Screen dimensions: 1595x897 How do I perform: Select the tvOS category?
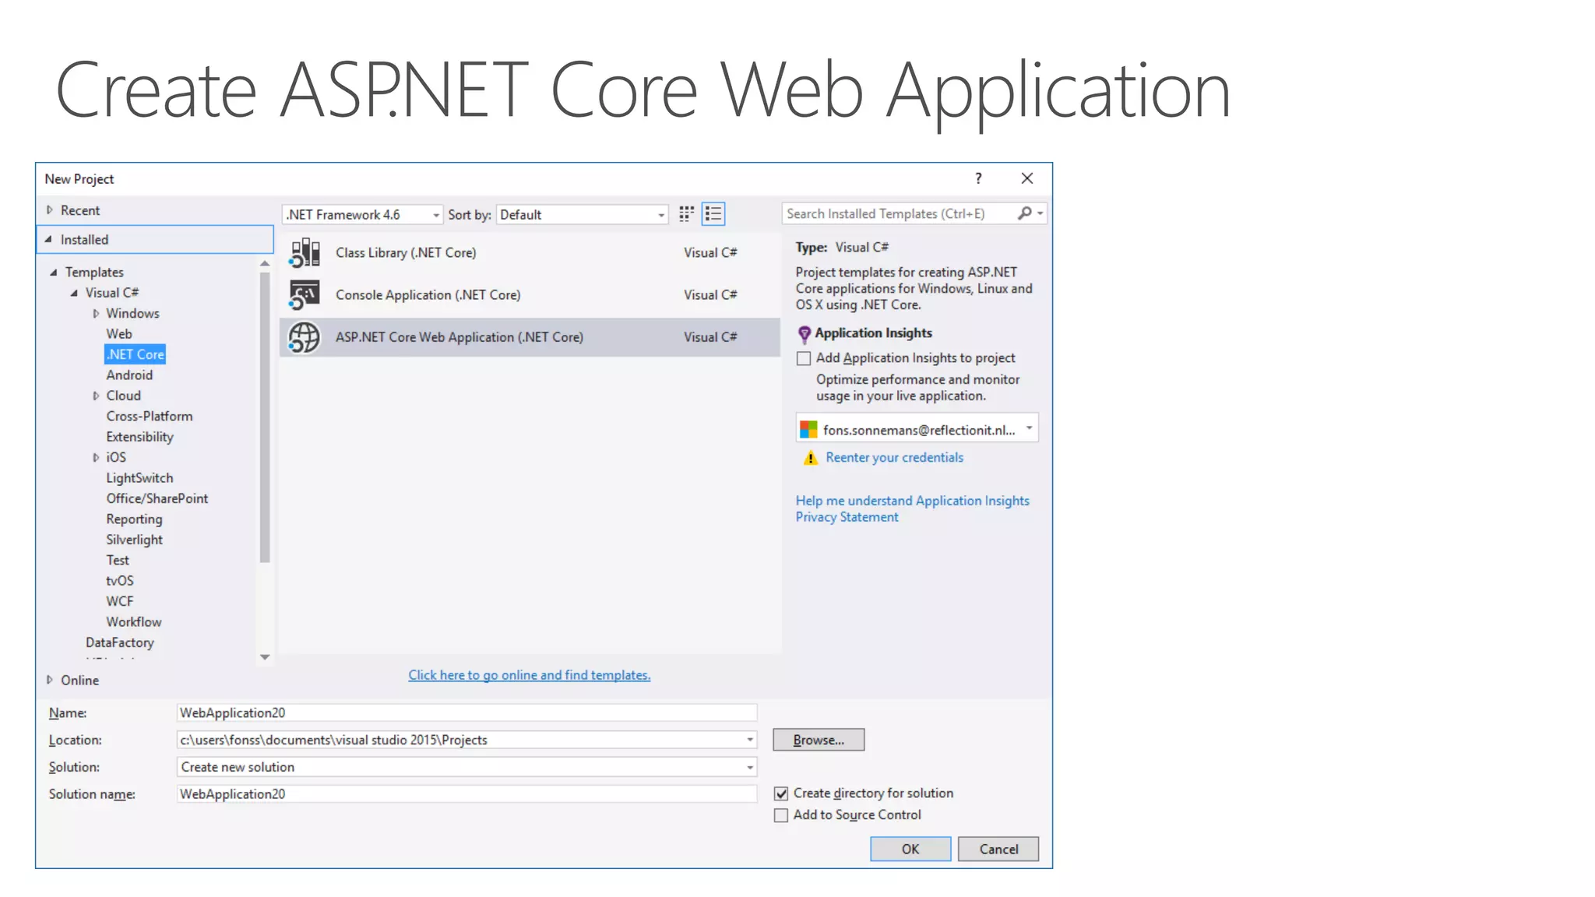coord(120,581)
